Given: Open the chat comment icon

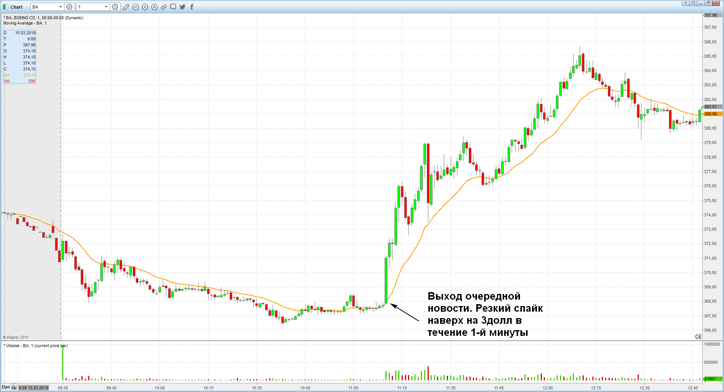Looking at the screenshot, I should 173,7.
